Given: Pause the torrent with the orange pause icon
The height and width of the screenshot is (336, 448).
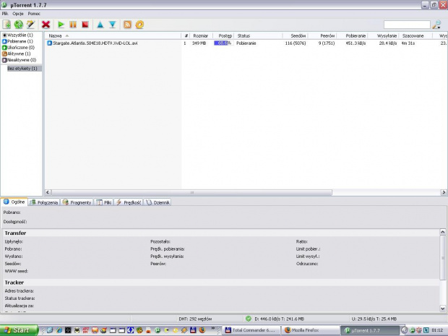Looking at the screenshot, I should (73, 25).
